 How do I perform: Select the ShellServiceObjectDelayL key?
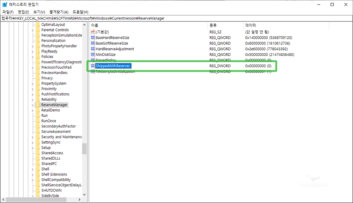point(61,185)
